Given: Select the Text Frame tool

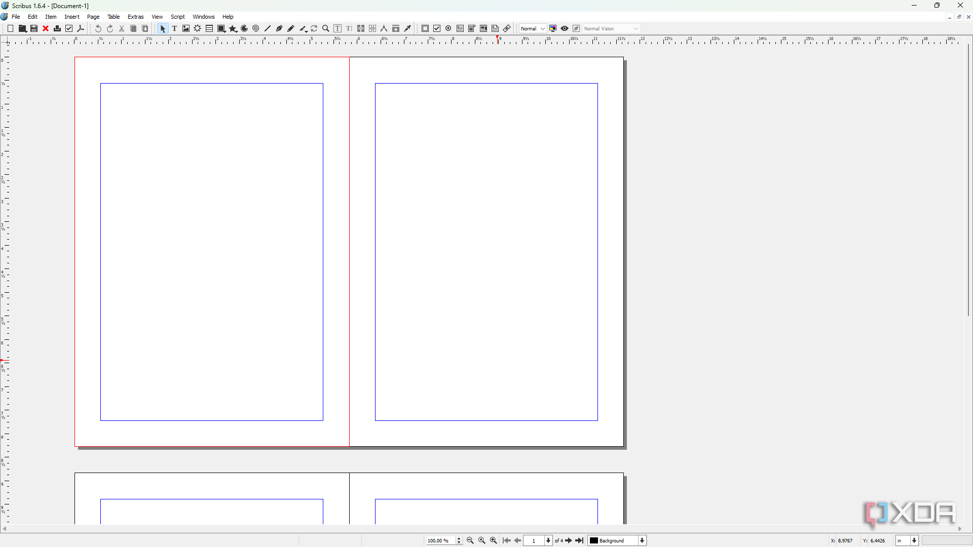Looking at the screenshot, I should point(175,29).
